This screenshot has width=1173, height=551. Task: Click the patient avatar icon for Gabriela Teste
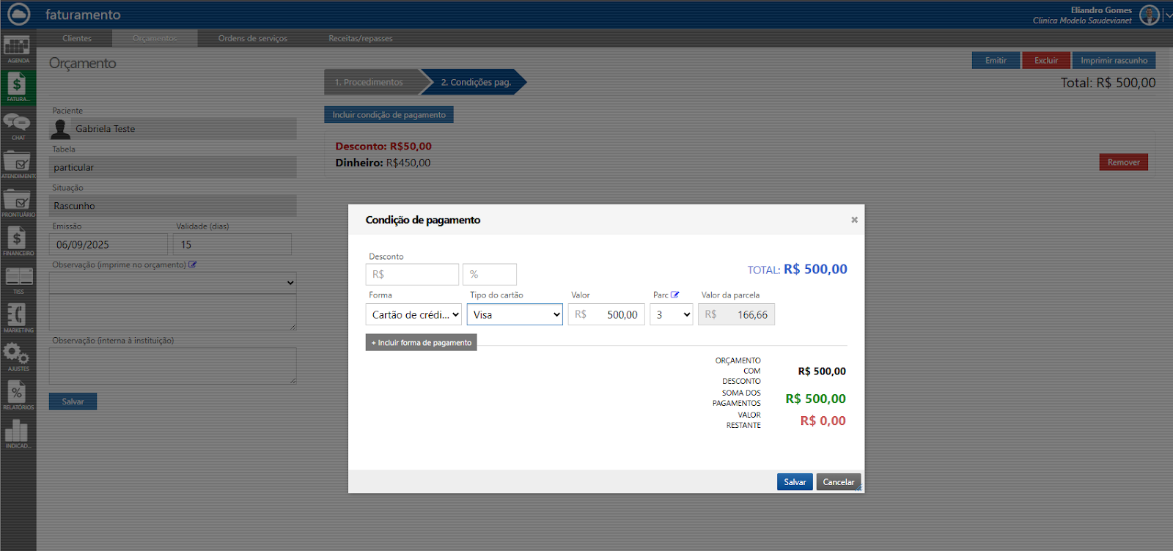click(61, 129)
